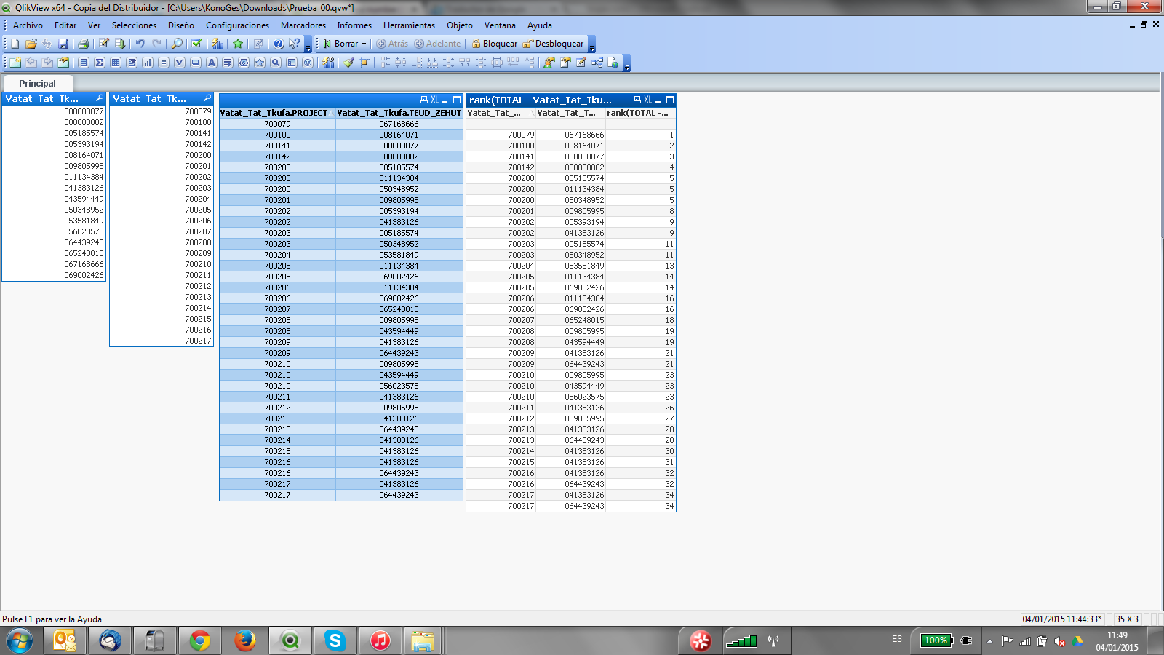The height and width of the screenshot is (655, 1164).
Task: Click the Format Painter brush icon
Action: point(349,63)
